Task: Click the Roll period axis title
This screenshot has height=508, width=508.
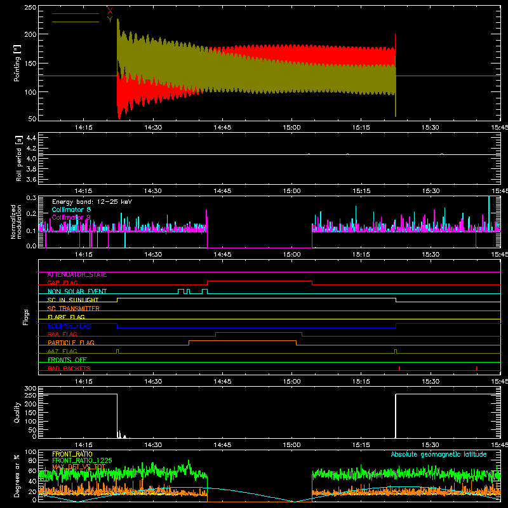Action: 18,158
